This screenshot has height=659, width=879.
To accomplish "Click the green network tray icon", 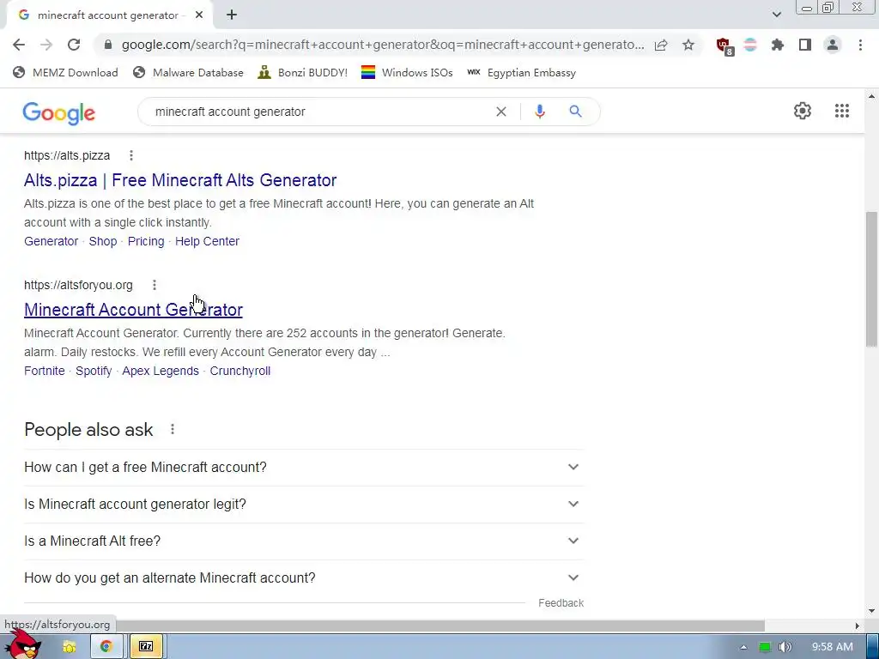I will (765, 647).
